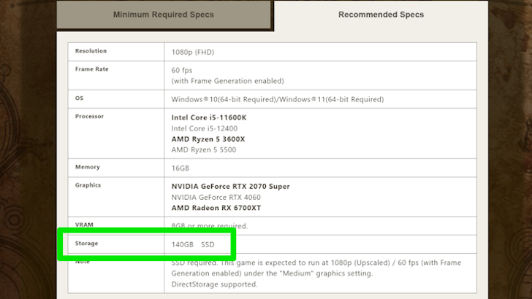Click the AMD Radeon RX 6700XT entry
This screenshot has height=299, width=532.
[216, 208]
